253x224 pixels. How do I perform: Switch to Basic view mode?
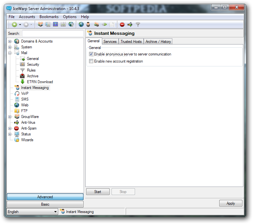click(45, 204)
